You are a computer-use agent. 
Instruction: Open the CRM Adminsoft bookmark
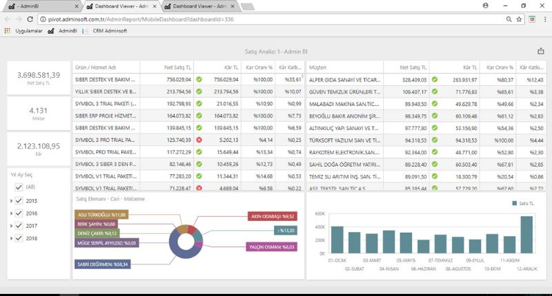pyautogui.click(x=105, y=31)
